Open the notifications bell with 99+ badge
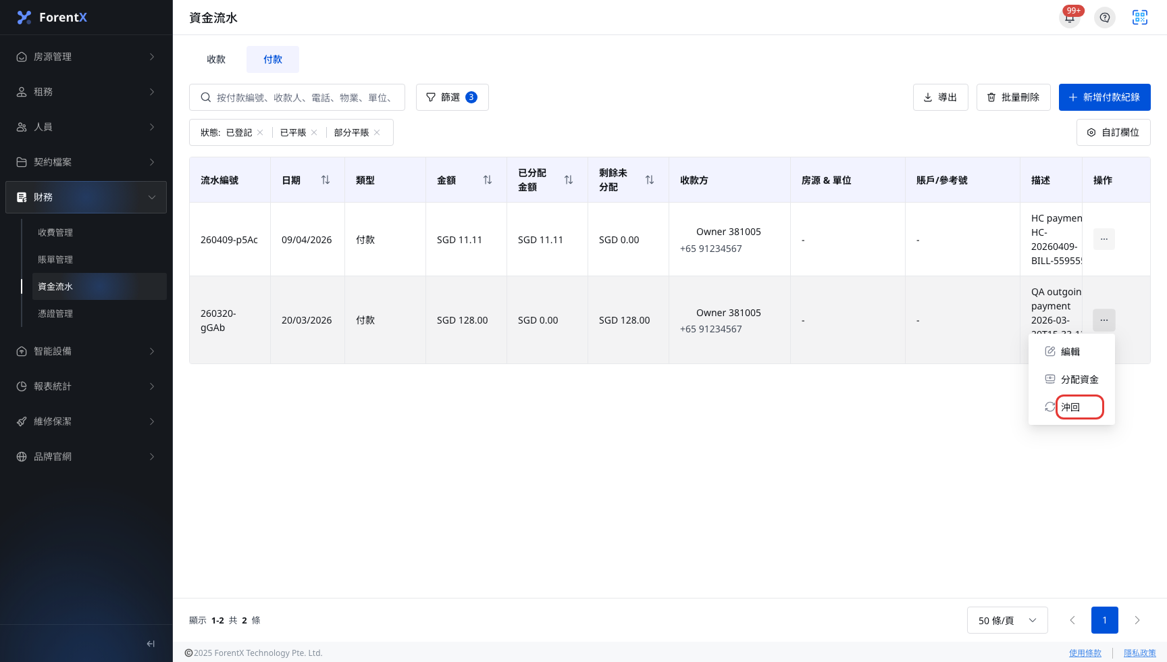This screenshot has height=662, width=1167. coord(1070,18)
